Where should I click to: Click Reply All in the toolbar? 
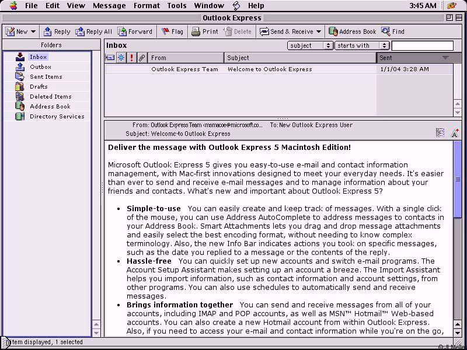point(93,32)
